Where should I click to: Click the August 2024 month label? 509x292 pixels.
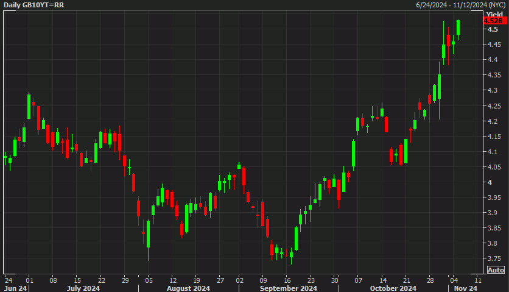pos(188,288)
